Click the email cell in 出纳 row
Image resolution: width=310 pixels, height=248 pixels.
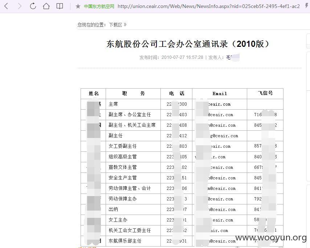[220, 210]
